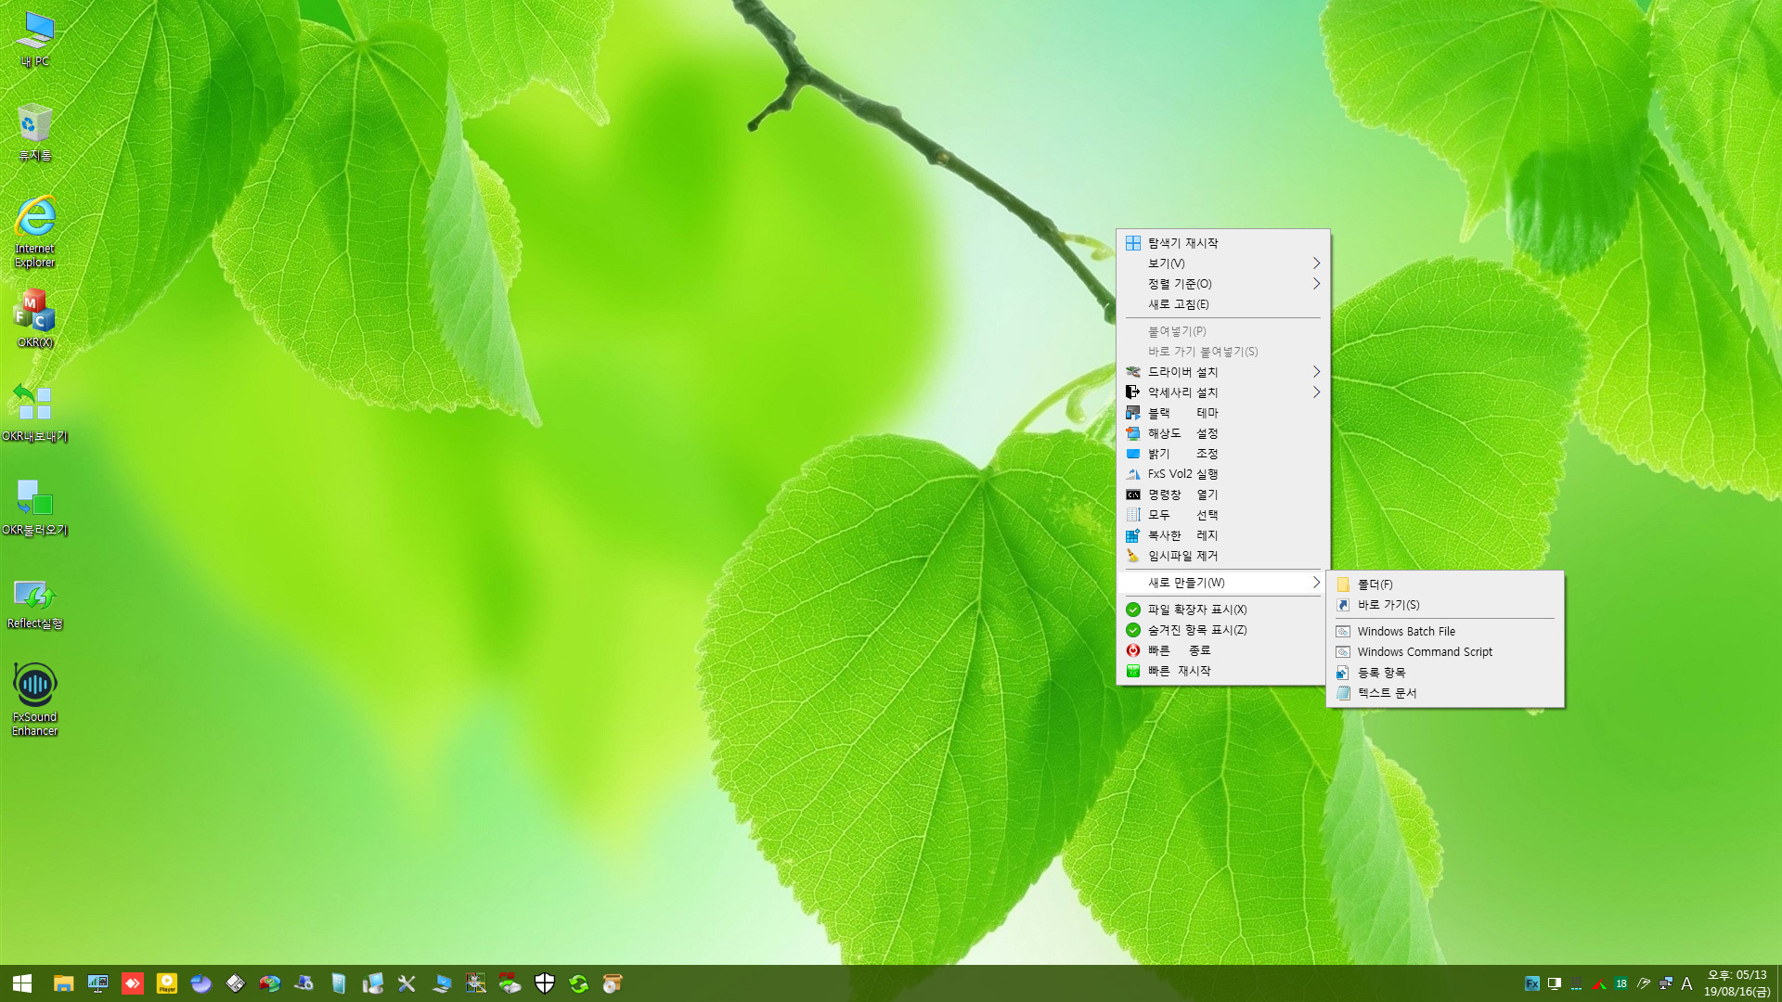The image size is (1782, 1002).
Task: Create new Windows Batch File
Action: (1445, 632)
